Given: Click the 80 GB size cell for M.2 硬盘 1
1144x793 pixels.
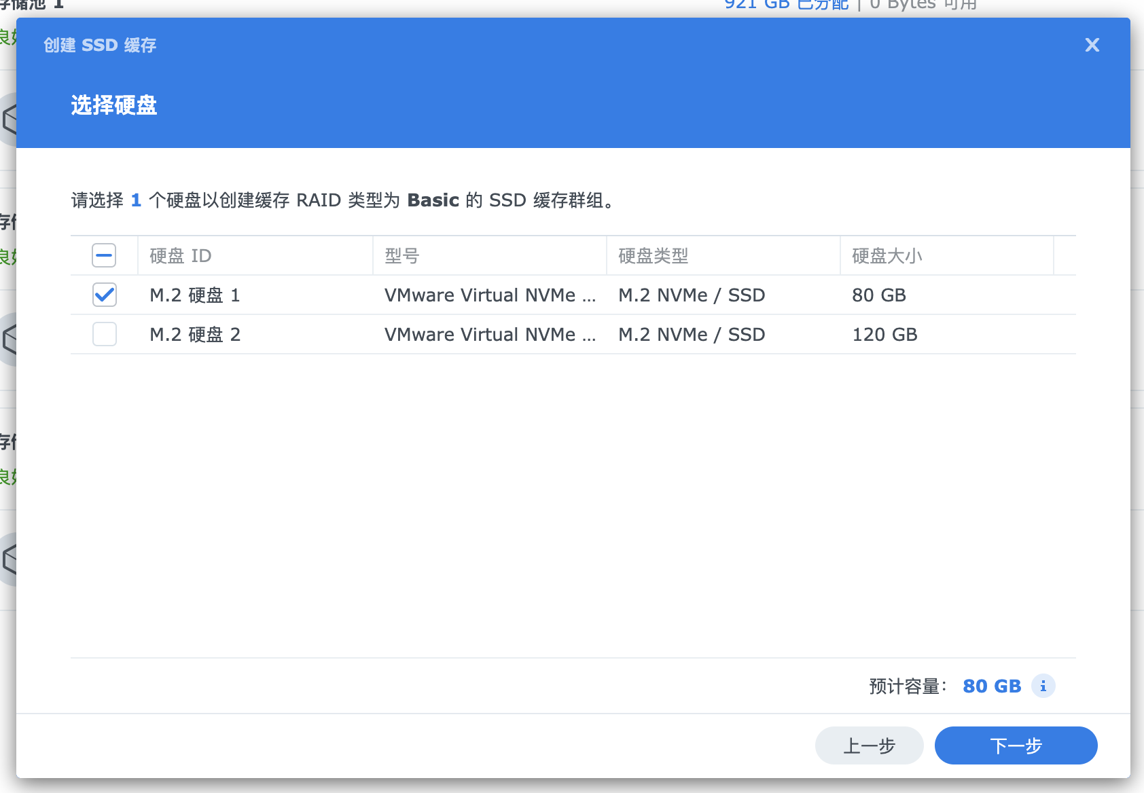Looking at the screenshot, I should 878,295.
